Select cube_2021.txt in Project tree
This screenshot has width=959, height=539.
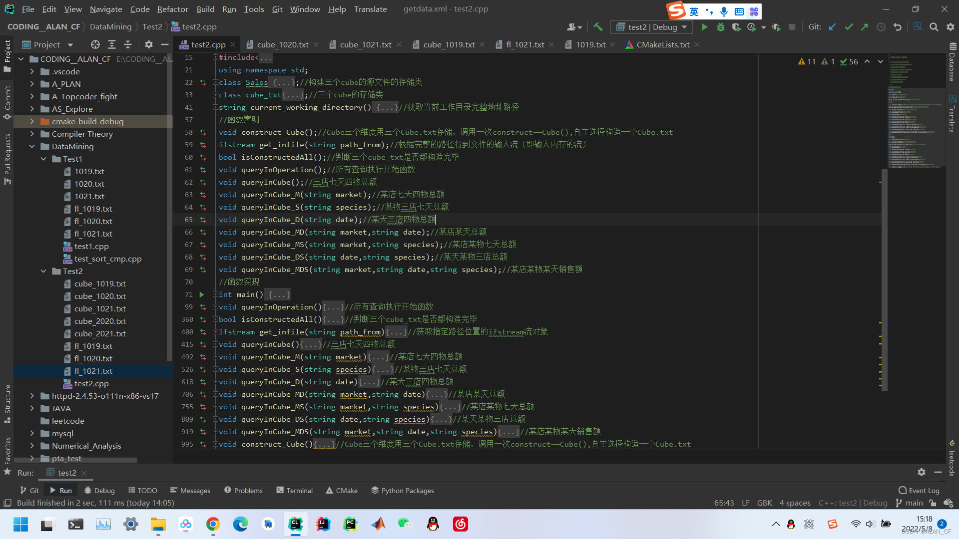pyautogui.click(x=100, y=333)
